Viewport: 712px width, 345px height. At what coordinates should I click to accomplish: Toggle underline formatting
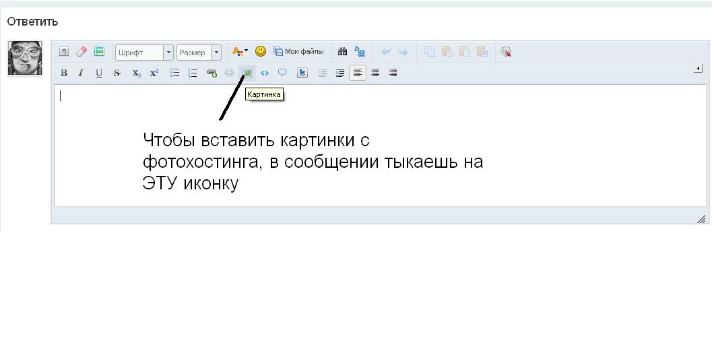pos(99,73)
